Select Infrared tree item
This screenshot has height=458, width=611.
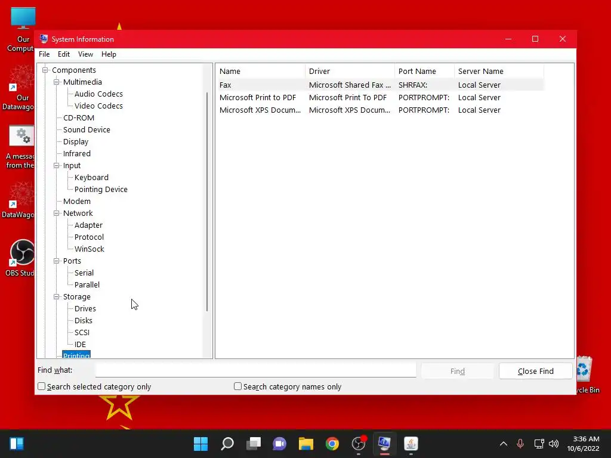[77, 154]
